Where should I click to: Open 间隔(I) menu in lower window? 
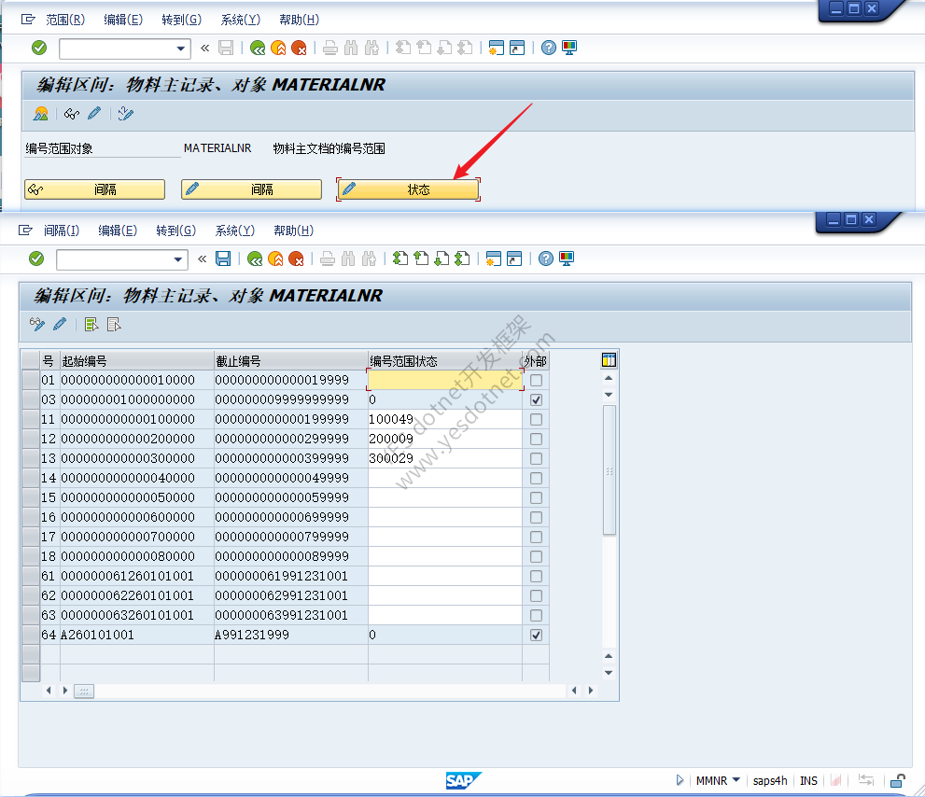coord(62,231)
